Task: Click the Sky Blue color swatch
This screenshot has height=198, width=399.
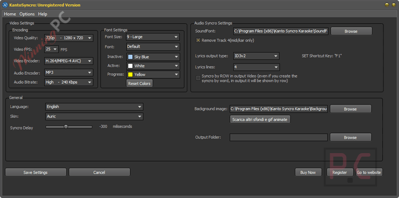Action: point(130,57)
